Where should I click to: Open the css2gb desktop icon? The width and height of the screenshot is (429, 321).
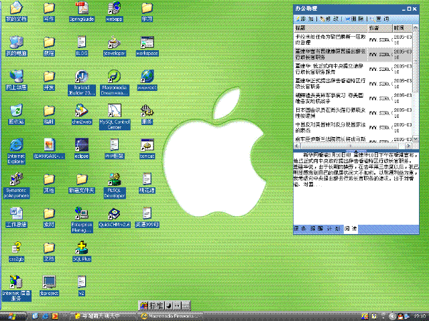pos(16,251)
